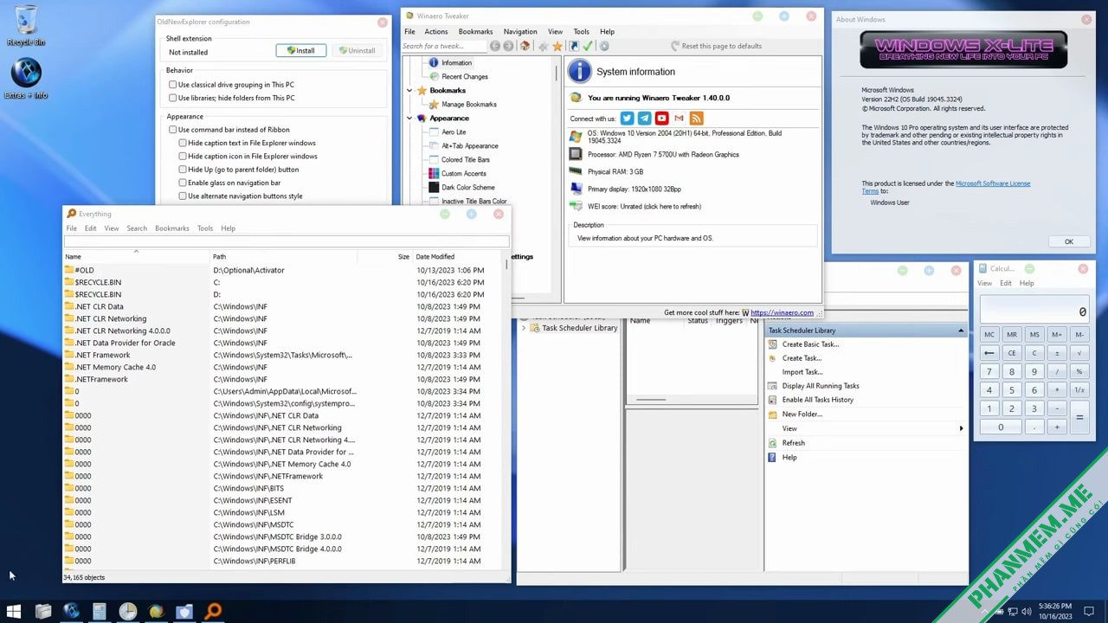Click the green checkmark icon in Winaero toolbar
This screenshot has width=1108, height=623.
coord(588,46)
